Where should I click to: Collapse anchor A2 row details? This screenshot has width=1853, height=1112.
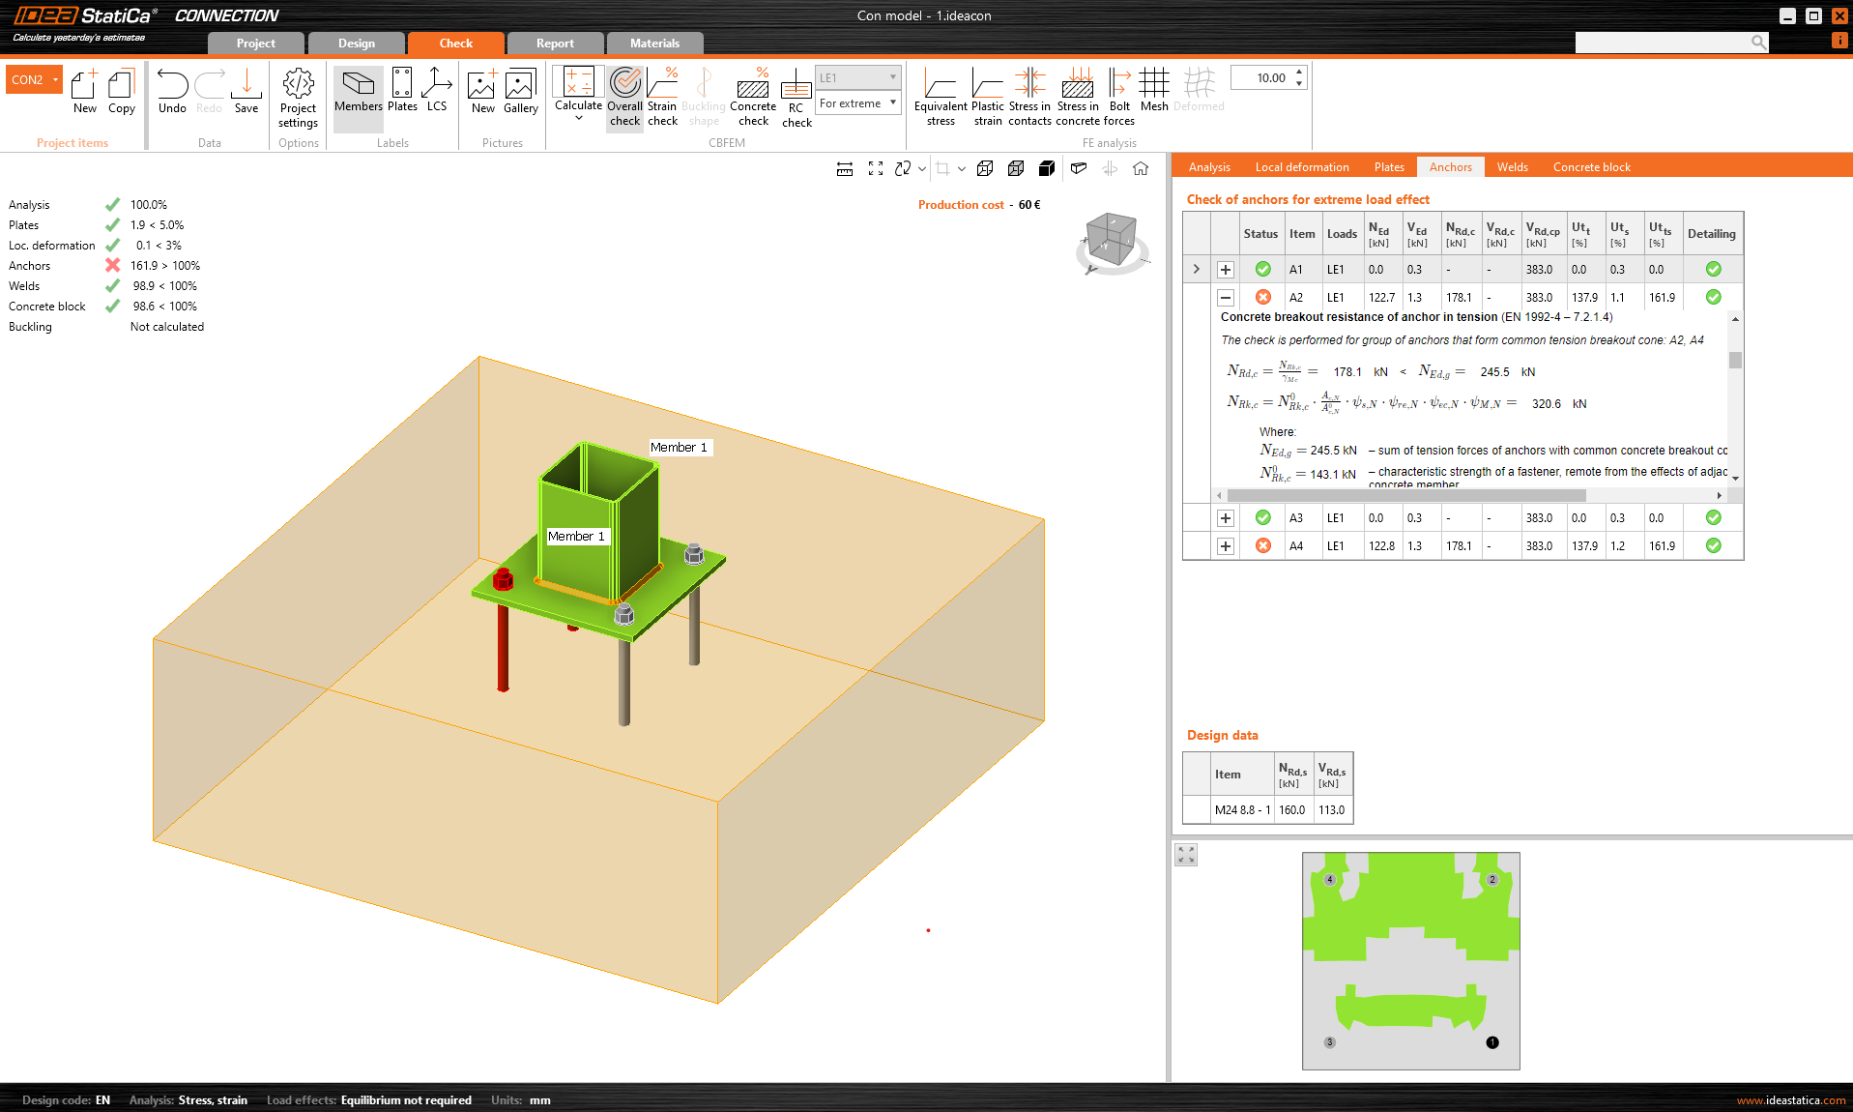click(x=1226, y=298)
